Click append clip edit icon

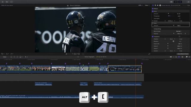pyautogui.click(x=17, y=57)
